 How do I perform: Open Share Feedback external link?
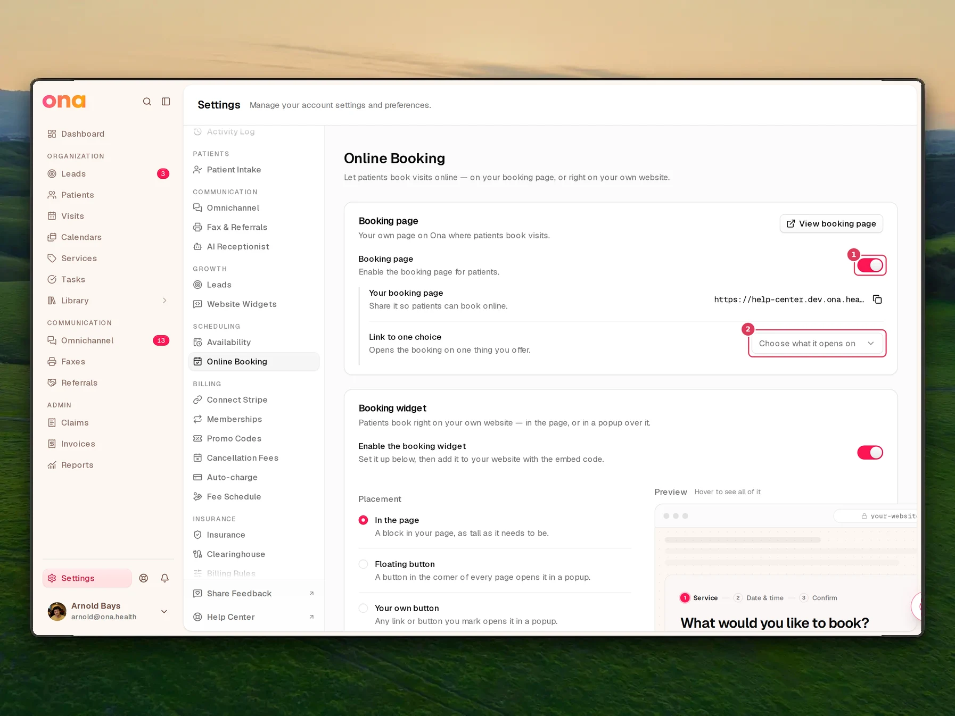coord(254,594)
